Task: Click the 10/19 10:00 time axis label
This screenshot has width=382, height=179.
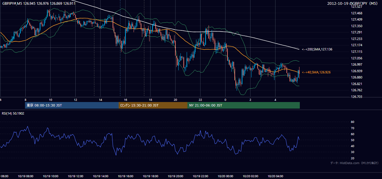Action: pos(51,176)
